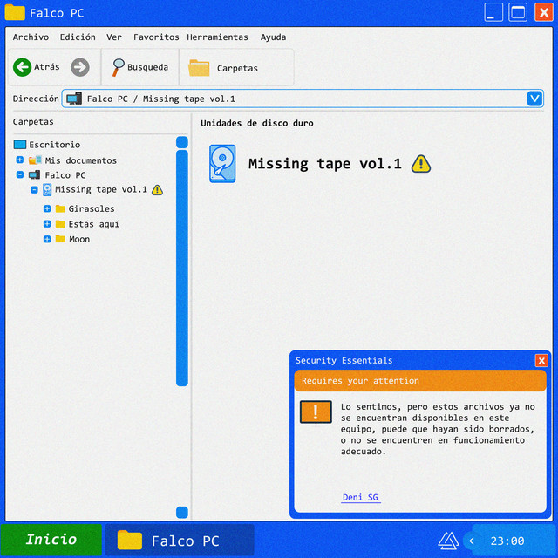Viewport: 558px width, 558px height.
Task: Expand the Moon folder
Action: pyautogui.click(x=47, y=239)
